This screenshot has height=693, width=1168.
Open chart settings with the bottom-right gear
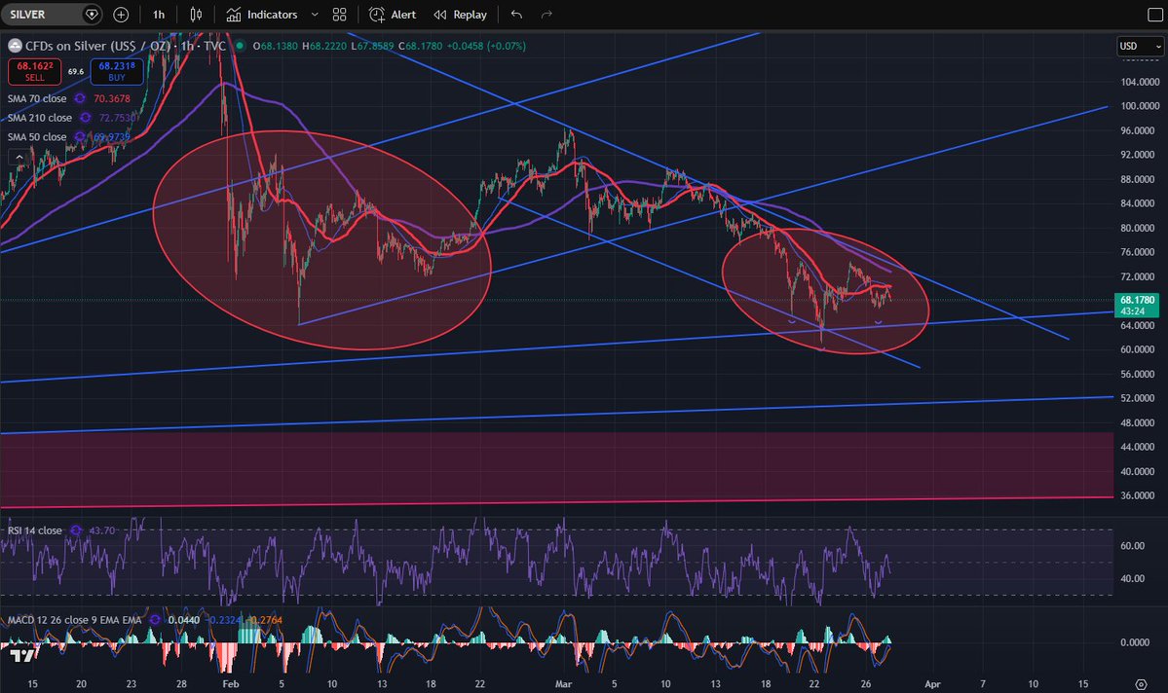click(x=1141, y=684)
